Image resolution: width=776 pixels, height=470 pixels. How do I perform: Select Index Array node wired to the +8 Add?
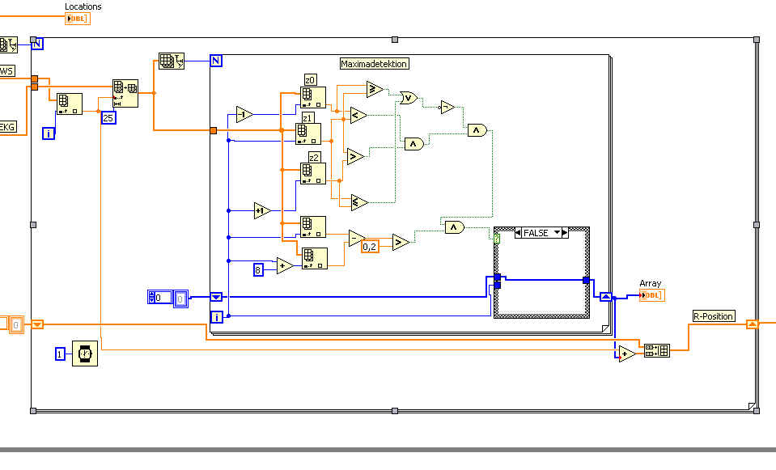pos(314,258)
